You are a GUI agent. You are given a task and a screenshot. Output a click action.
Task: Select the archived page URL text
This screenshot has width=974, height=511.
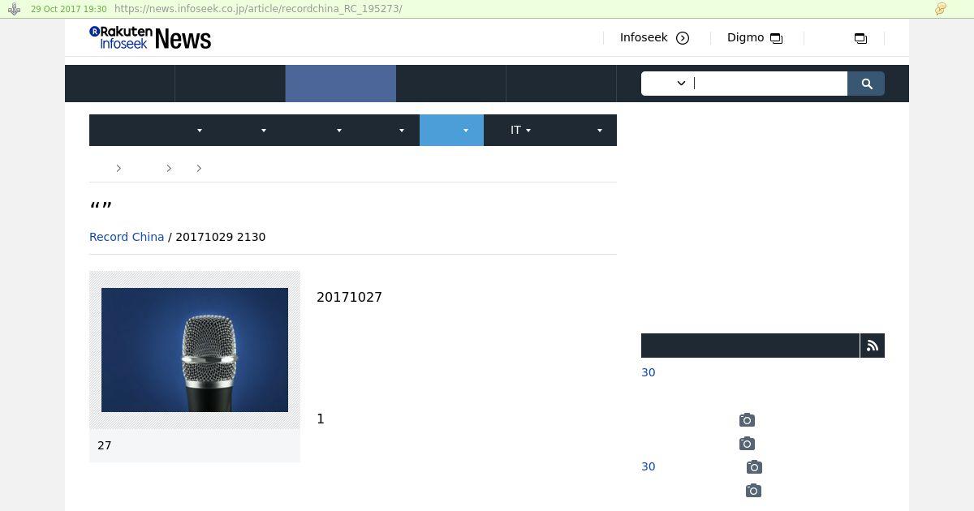coord(258,9)
